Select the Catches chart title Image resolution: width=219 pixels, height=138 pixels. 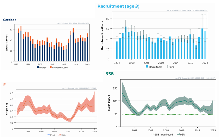pos(10,20)
